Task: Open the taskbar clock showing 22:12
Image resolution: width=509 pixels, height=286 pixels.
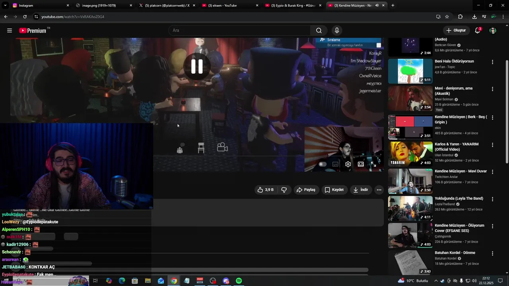Action: tap(486, 281)
